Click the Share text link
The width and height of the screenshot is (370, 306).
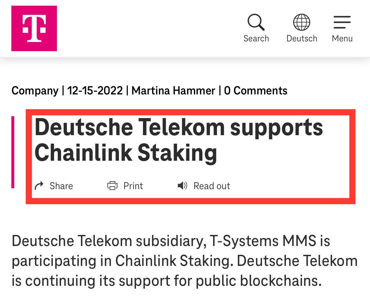(61, 186)
